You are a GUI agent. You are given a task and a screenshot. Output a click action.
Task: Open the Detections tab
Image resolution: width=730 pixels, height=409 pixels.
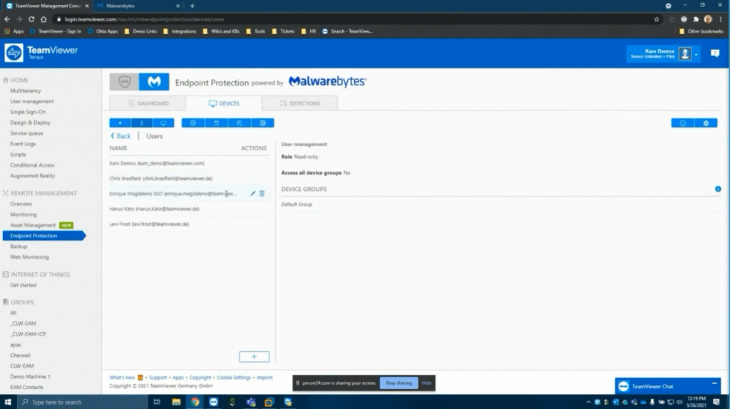click(x=300, y=103)
